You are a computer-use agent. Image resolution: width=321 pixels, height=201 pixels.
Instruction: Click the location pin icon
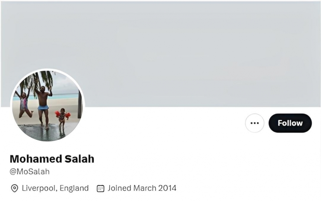(x=14, y=188)
